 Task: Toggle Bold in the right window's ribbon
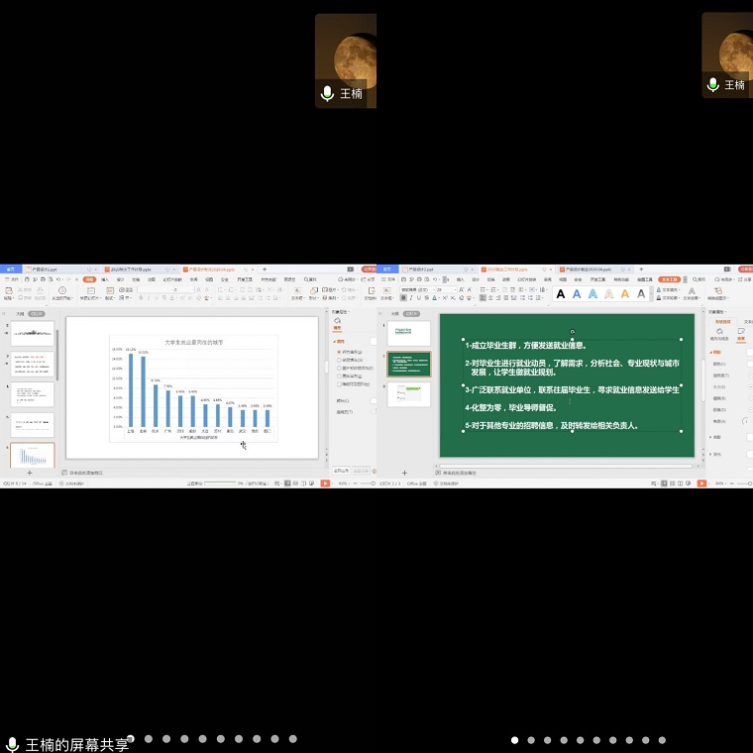(x=403, y=297)
